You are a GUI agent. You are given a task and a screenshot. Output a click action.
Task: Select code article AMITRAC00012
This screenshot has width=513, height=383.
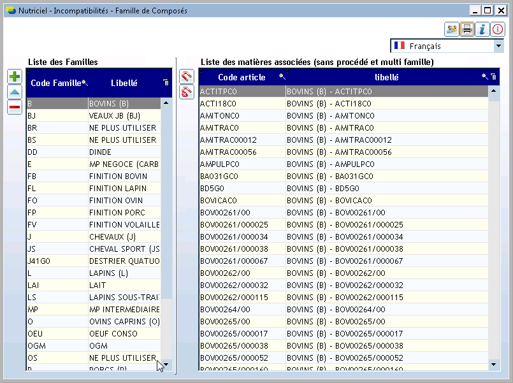pos(242,140)
